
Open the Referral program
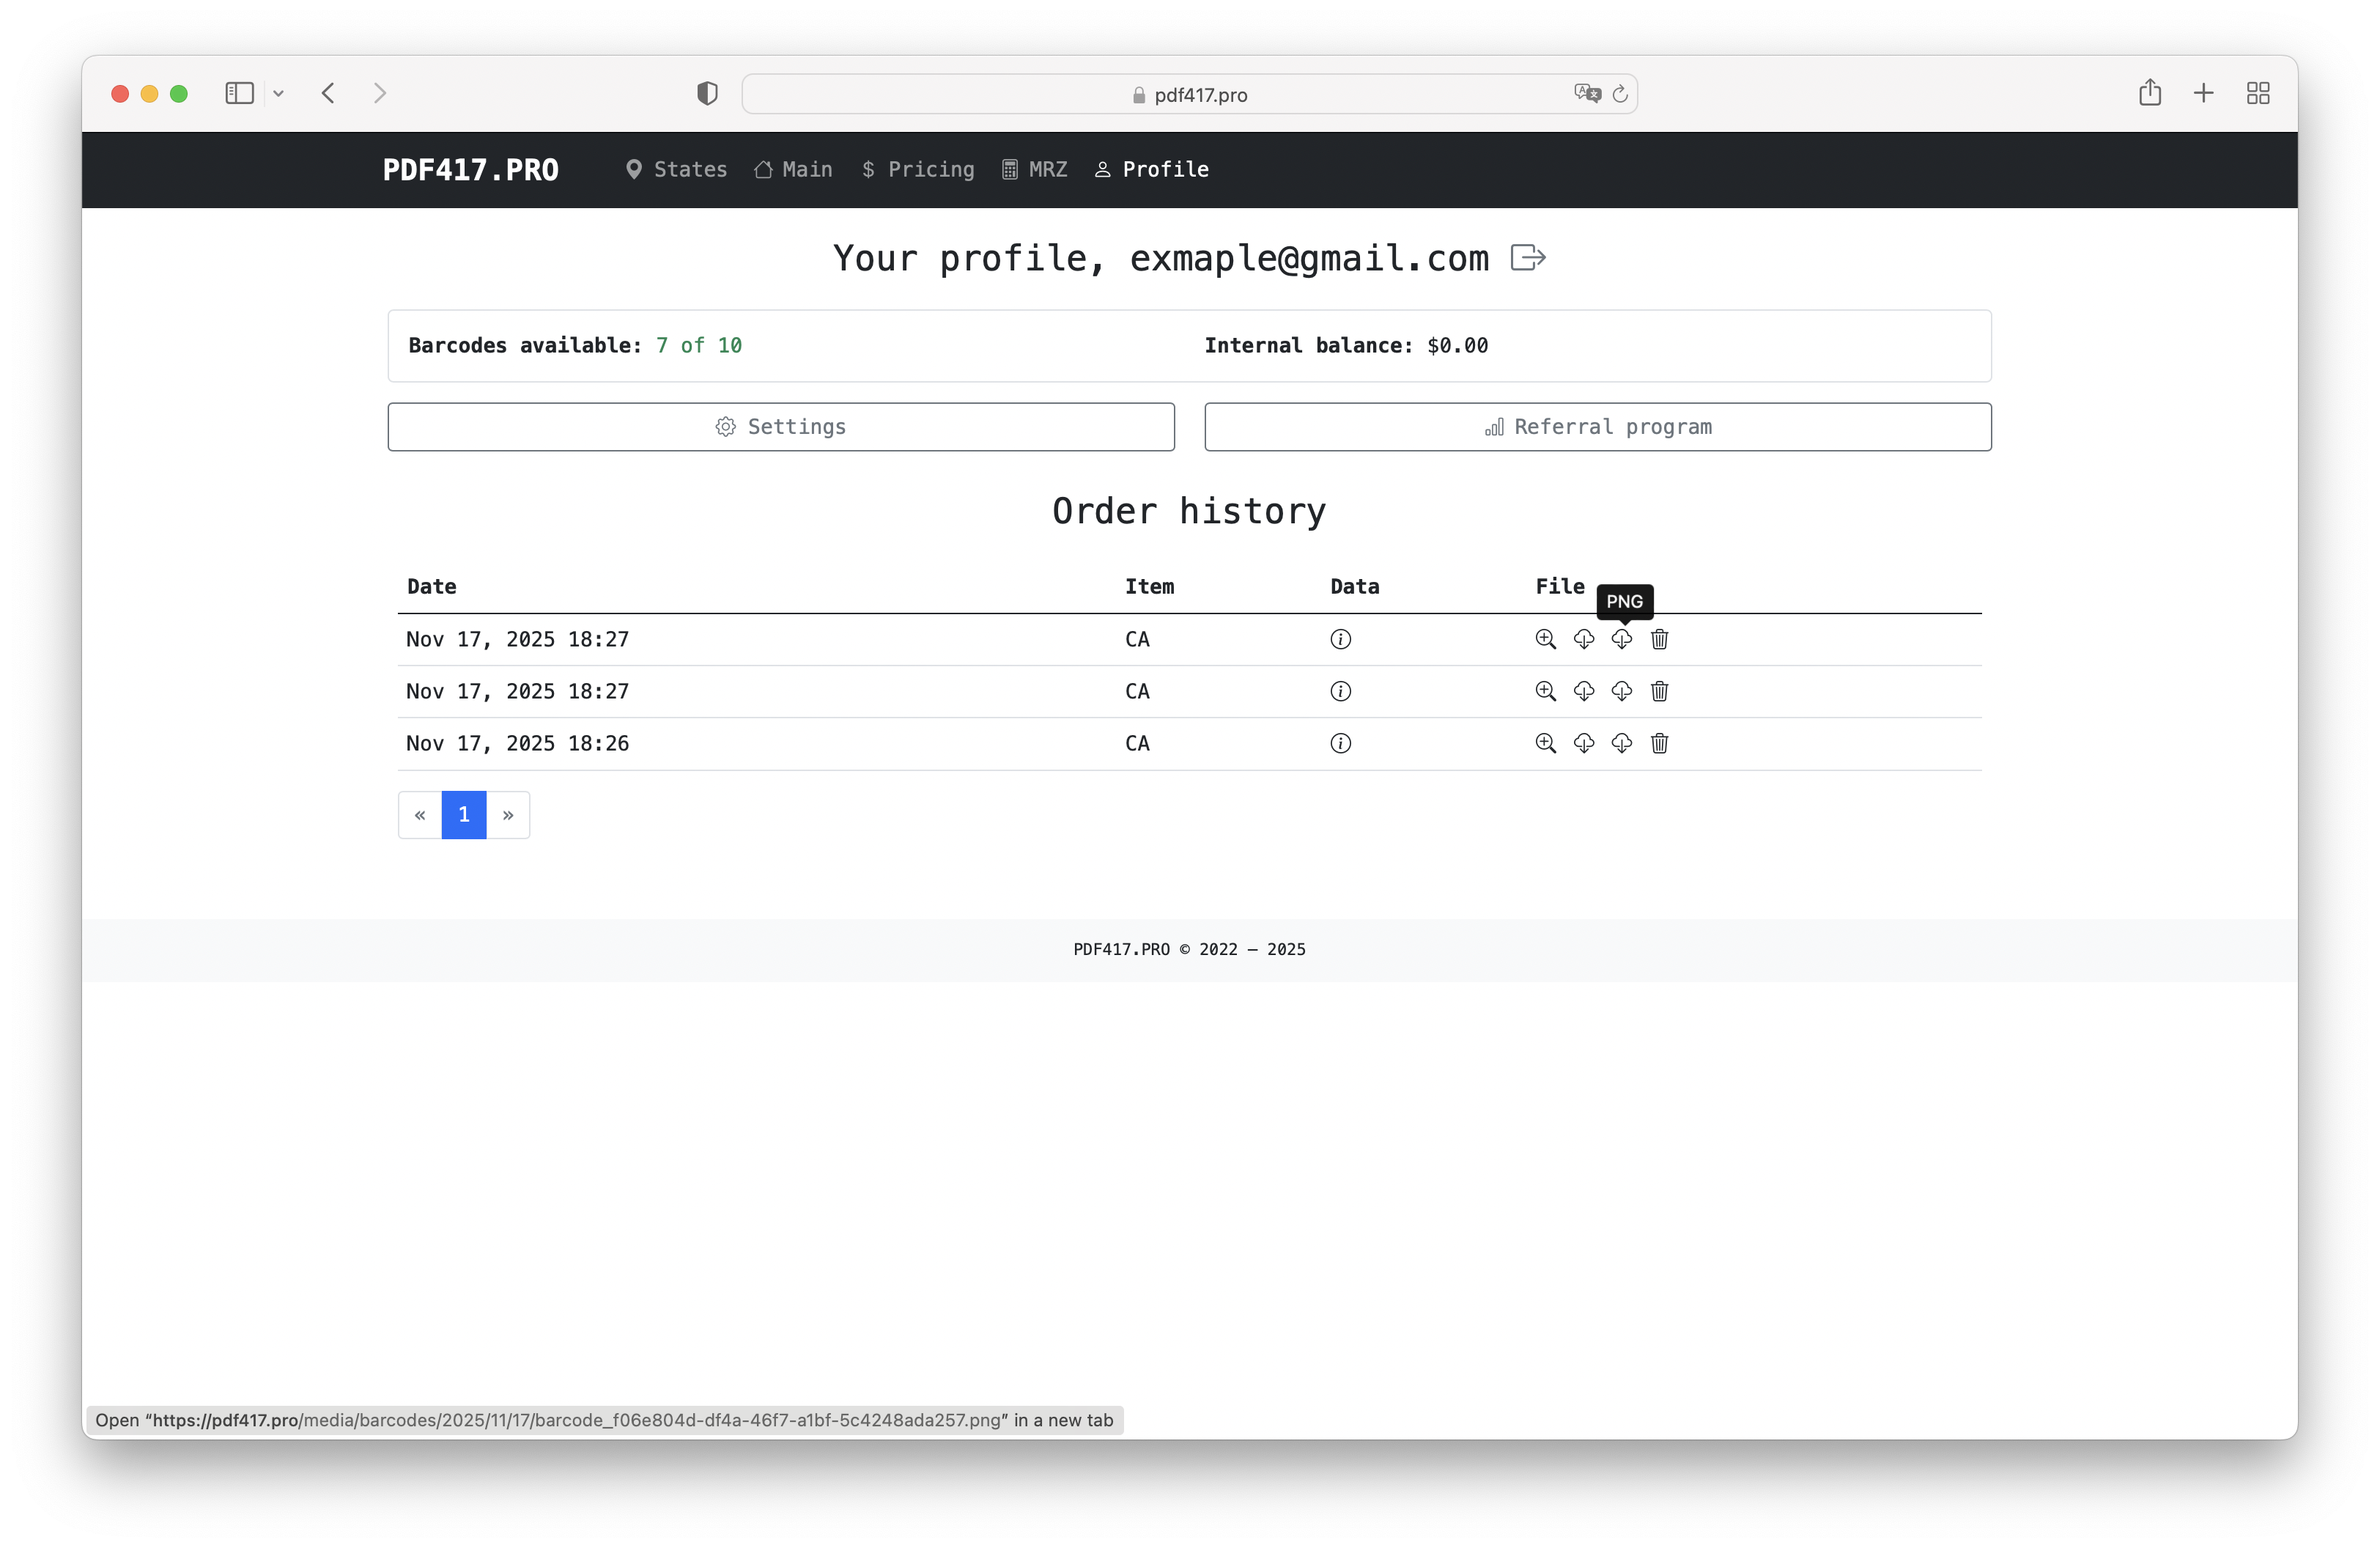coord(1598,427)
